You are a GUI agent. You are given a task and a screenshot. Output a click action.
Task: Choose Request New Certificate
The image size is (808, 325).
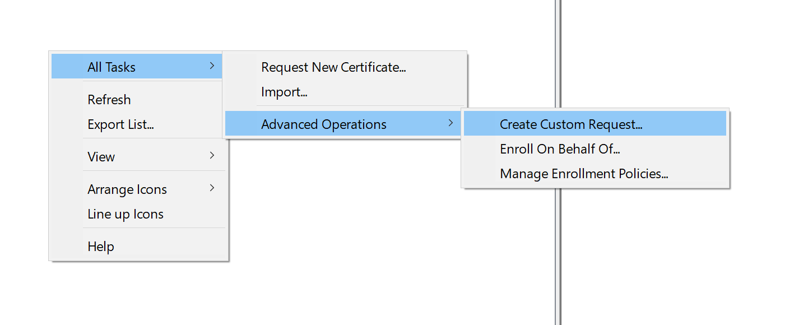[333, 67]
